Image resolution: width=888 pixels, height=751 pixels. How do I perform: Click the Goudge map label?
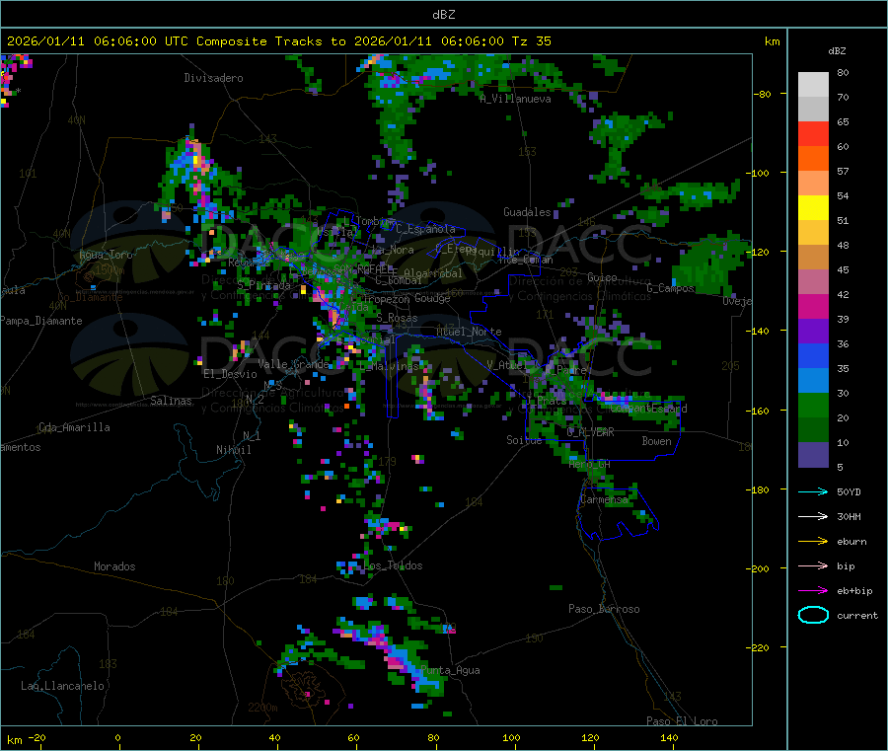(x=432, y=298)
